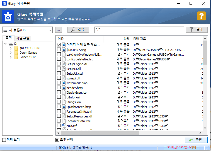Screen dimensions: 211x151
Task: Click the ... browse button
Action: [59, 30]
